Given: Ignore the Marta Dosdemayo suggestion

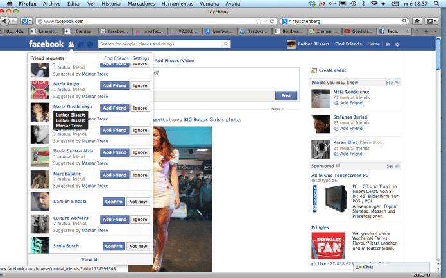Looking at the screenshot, I should [x=140, y=108].
